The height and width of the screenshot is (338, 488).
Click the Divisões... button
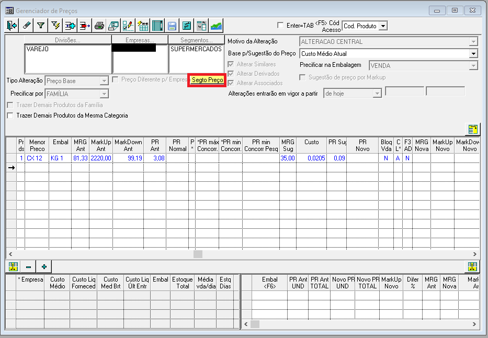click(x=67, y=40)
